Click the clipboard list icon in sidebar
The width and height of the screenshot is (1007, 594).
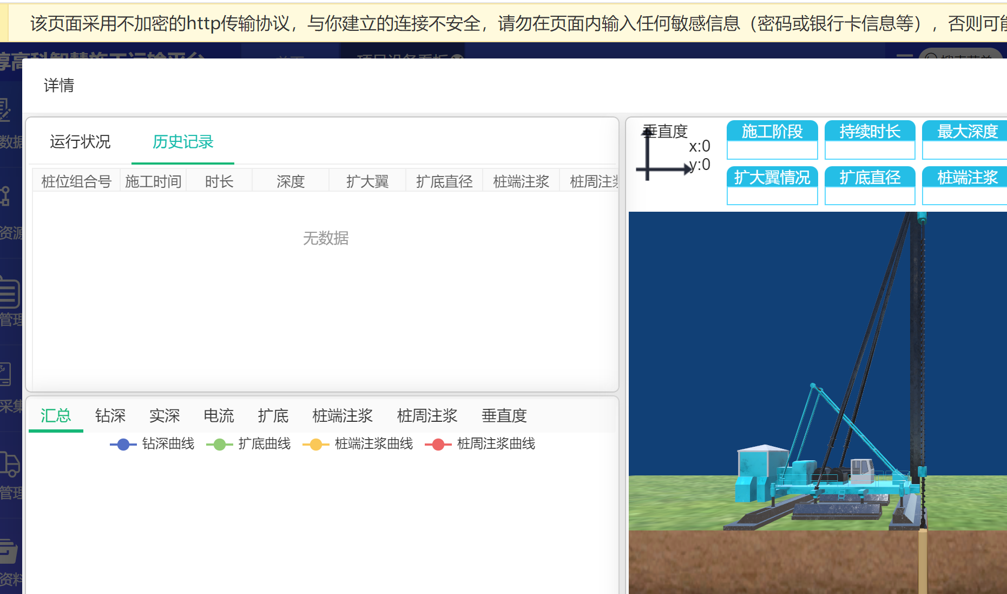[9, 292]
